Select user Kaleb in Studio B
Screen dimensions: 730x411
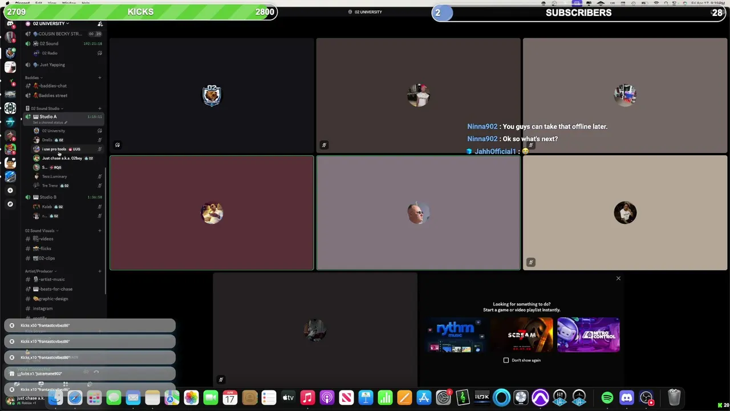[47, 207]
